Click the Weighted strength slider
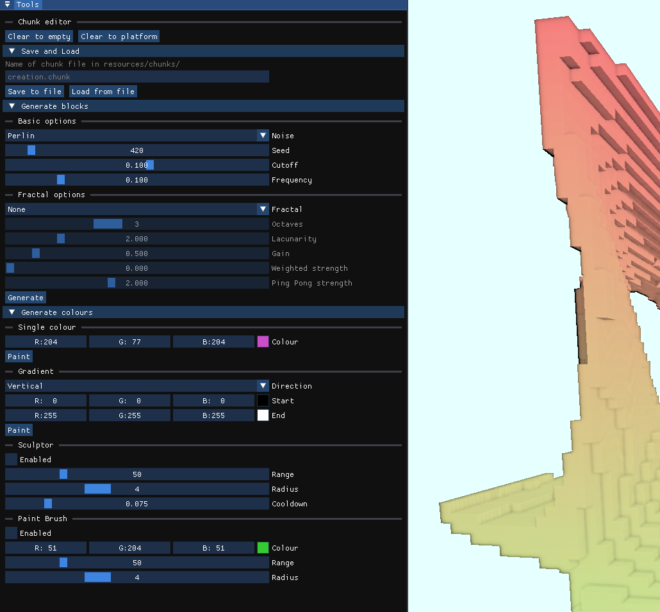 tap(136, 268)
